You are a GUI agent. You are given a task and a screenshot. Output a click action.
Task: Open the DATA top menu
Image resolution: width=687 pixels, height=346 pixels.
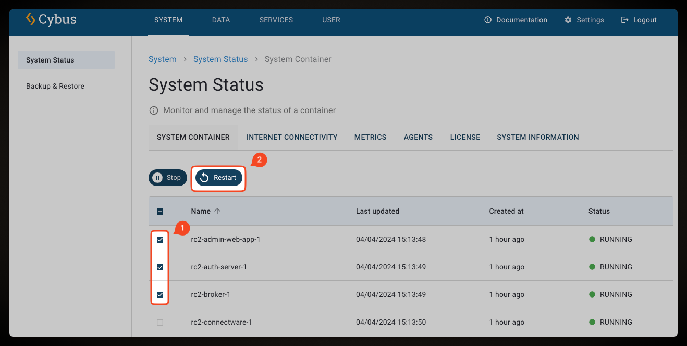click(221, 20)
